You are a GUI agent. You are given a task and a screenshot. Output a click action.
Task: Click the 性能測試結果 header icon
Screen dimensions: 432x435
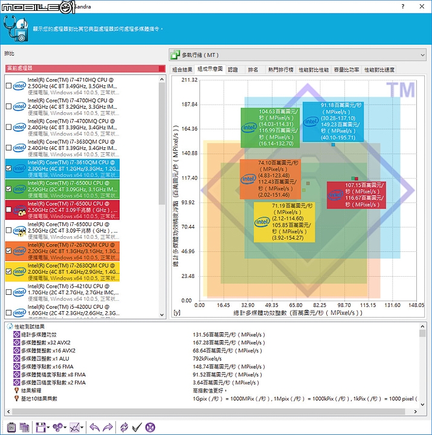[10, 326]
